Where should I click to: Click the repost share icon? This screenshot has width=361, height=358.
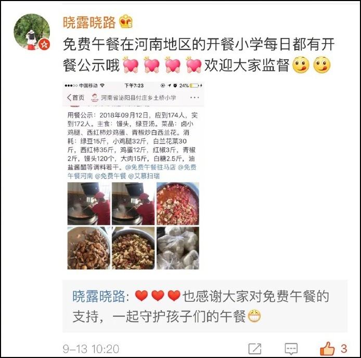[255, 348]
